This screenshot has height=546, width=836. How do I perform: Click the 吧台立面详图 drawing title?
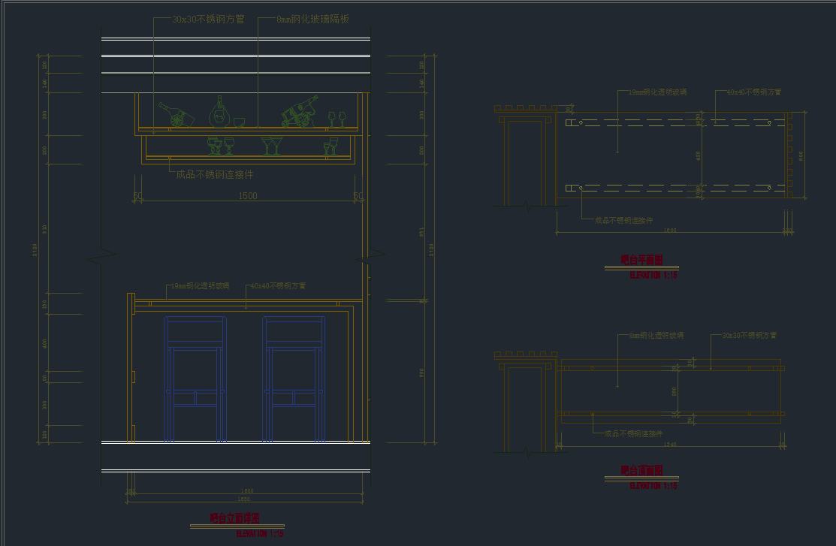(234, 517)
